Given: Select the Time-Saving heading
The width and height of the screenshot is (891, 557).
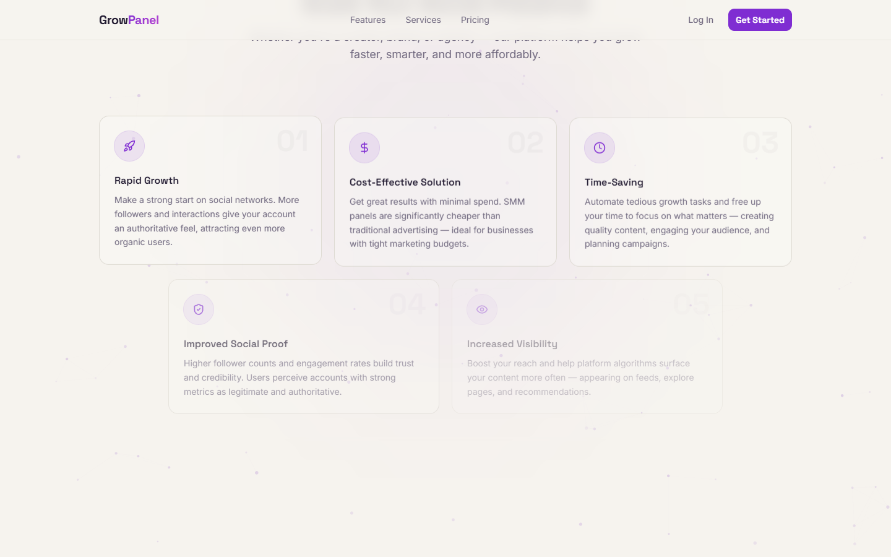Looking at the screenshot, I should (x=614, y=183).
